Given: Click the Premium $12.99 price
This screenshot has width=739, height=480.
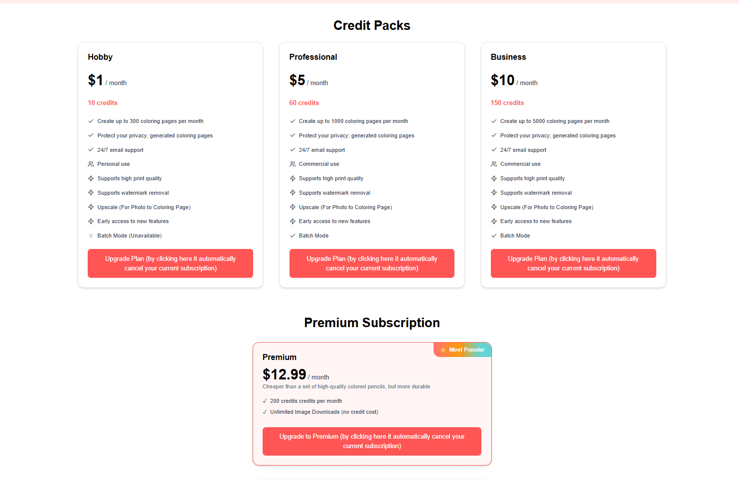Looking at the screenshot, I should tap(285, 374).
